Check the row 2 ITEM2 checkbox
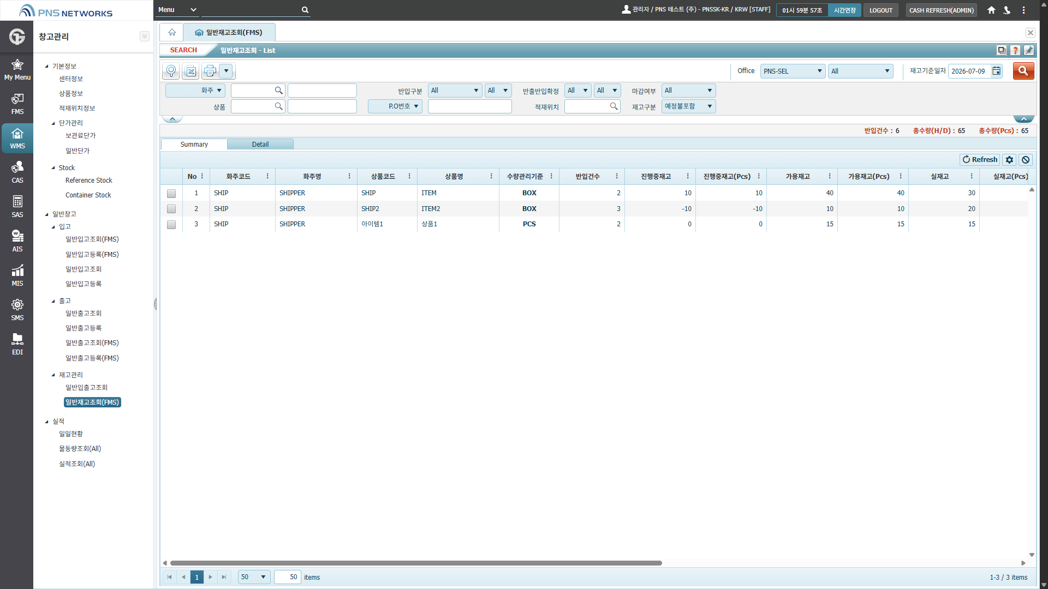 click(x=171, y=209)
